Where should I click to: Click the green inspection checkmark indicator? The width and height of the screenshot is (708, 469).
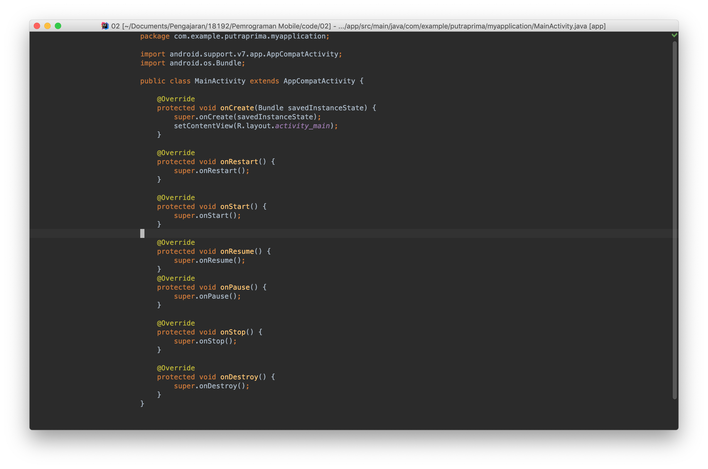tap(674, 35)
